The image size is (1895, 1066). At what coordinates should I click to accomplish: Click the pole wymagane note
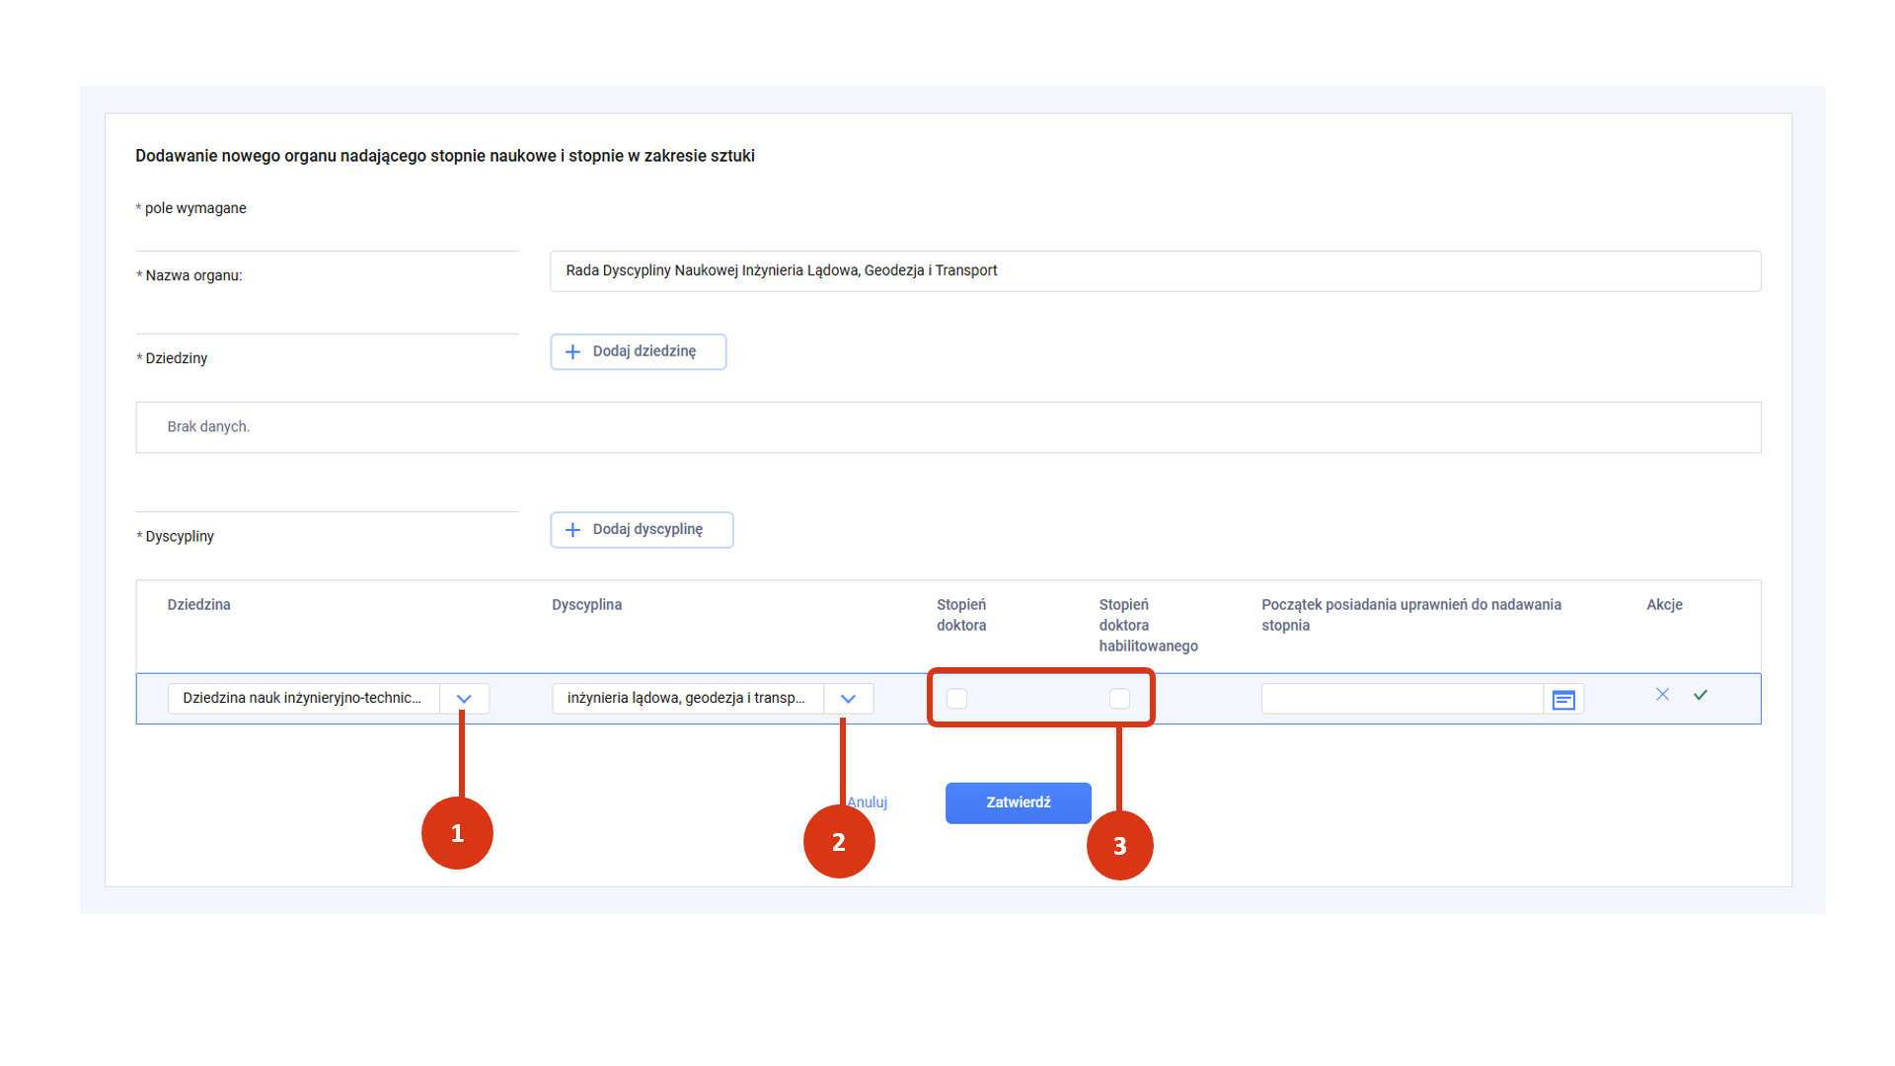(190, 208)
